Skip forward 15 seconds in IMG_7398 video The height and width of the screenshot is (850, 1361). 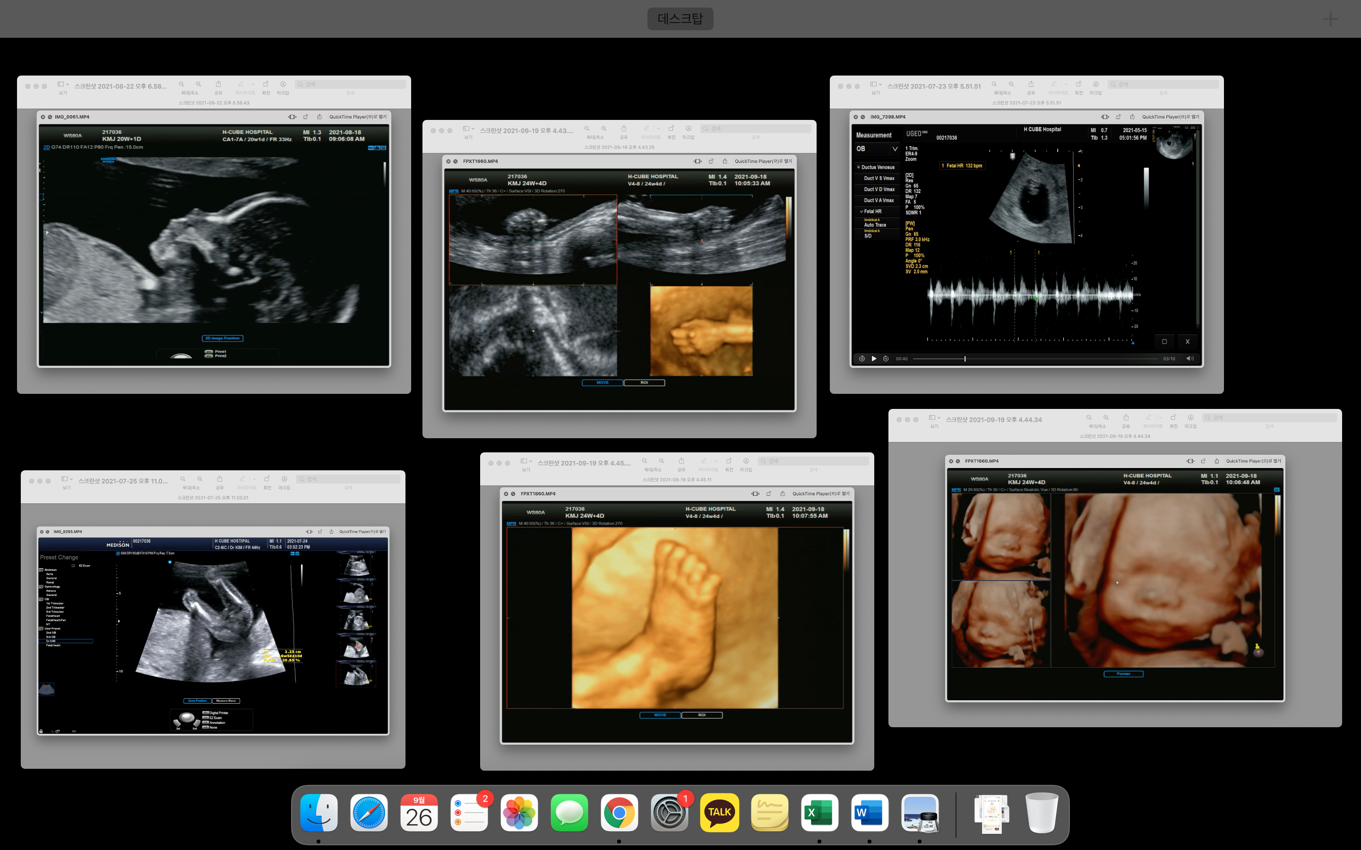click(x=886, y=359)
